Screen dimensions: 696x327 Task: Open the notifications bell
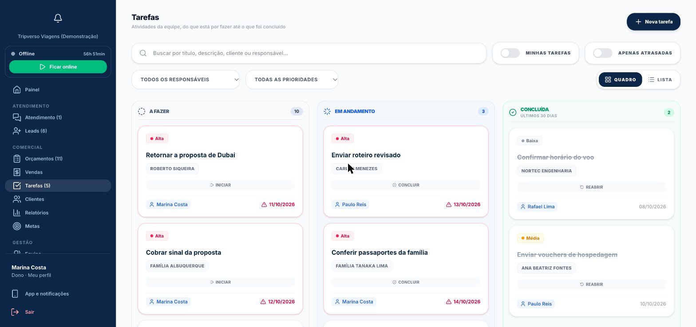[x=58, y=18]
